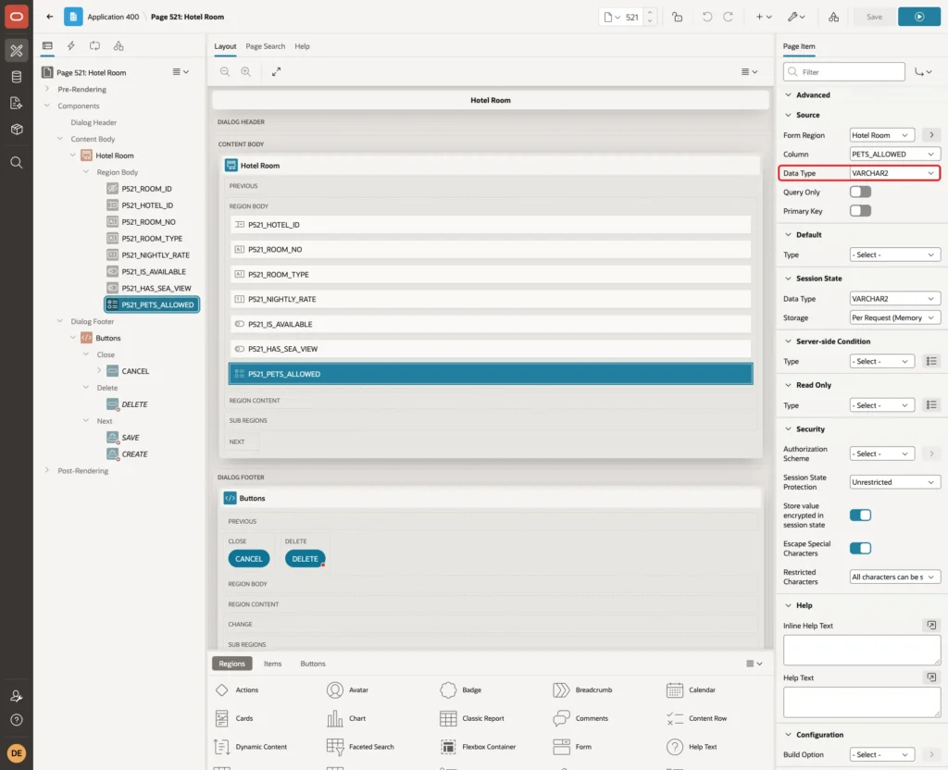Open Session State Protection dropdown
Screen dimensions: 948x770
tap(894, 482)
